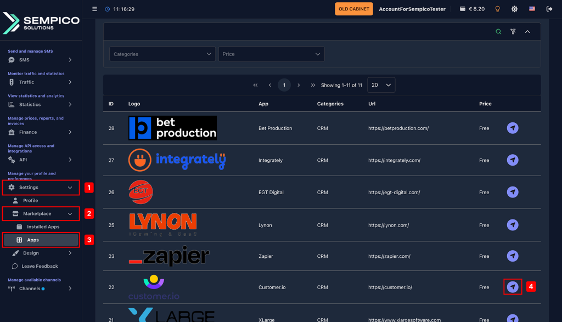The height and width of the screenshot is (322, 562).
Task: Go to the next page arrow in pagination
Action: pos(299,85)
